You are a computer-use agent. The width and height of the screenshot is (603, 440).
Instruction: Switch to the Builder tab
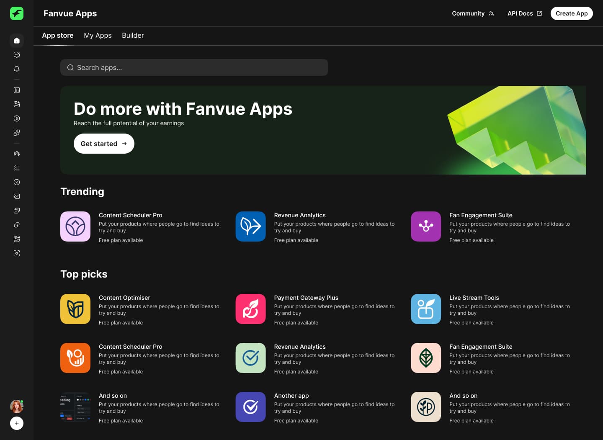(x=133, y=36)
